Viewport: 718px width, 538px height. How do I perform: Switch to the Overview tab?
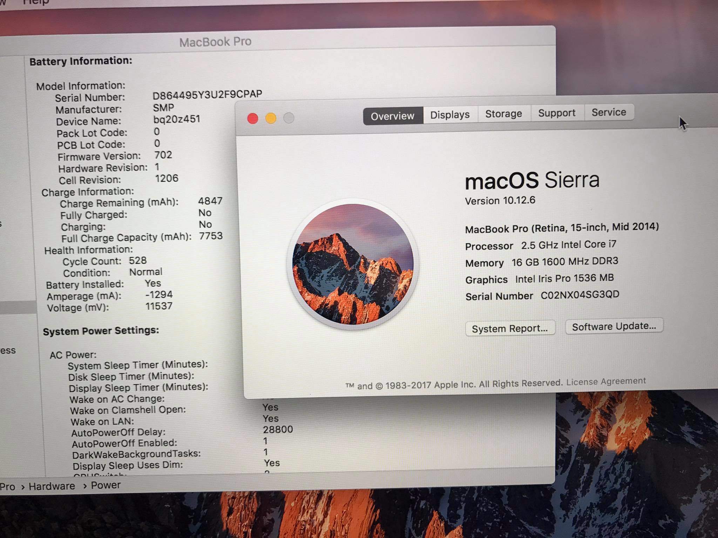[x=393, y=116]
